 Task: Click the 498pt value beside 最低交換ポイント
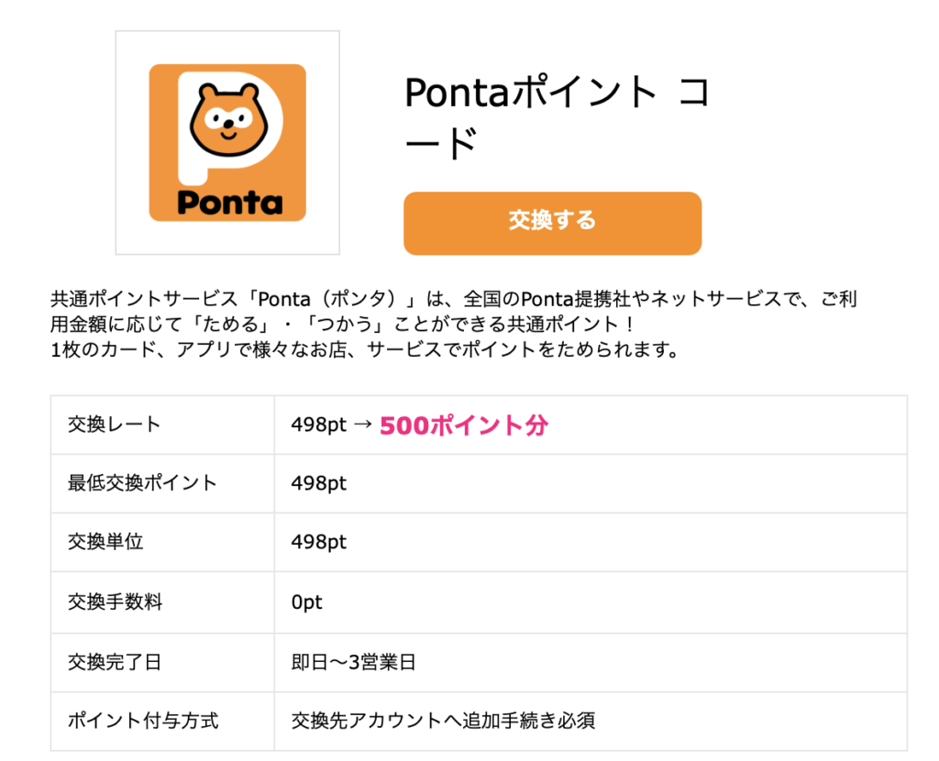click(x=318, y=483)
